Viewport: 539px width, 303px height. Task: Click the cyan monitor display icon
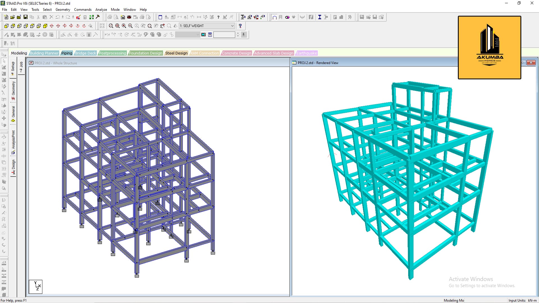click(x=203, y=35)
